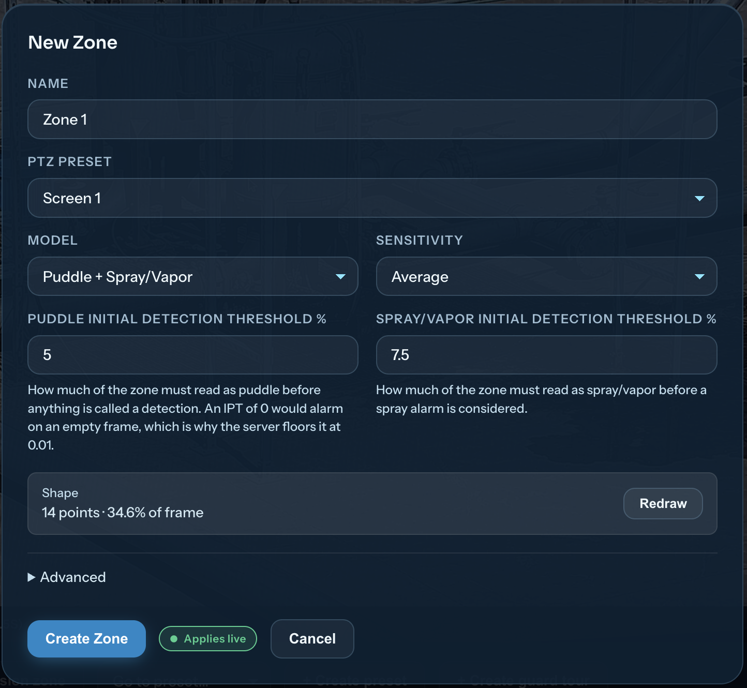Click the Name field containing Zone 1

point(372,119)
